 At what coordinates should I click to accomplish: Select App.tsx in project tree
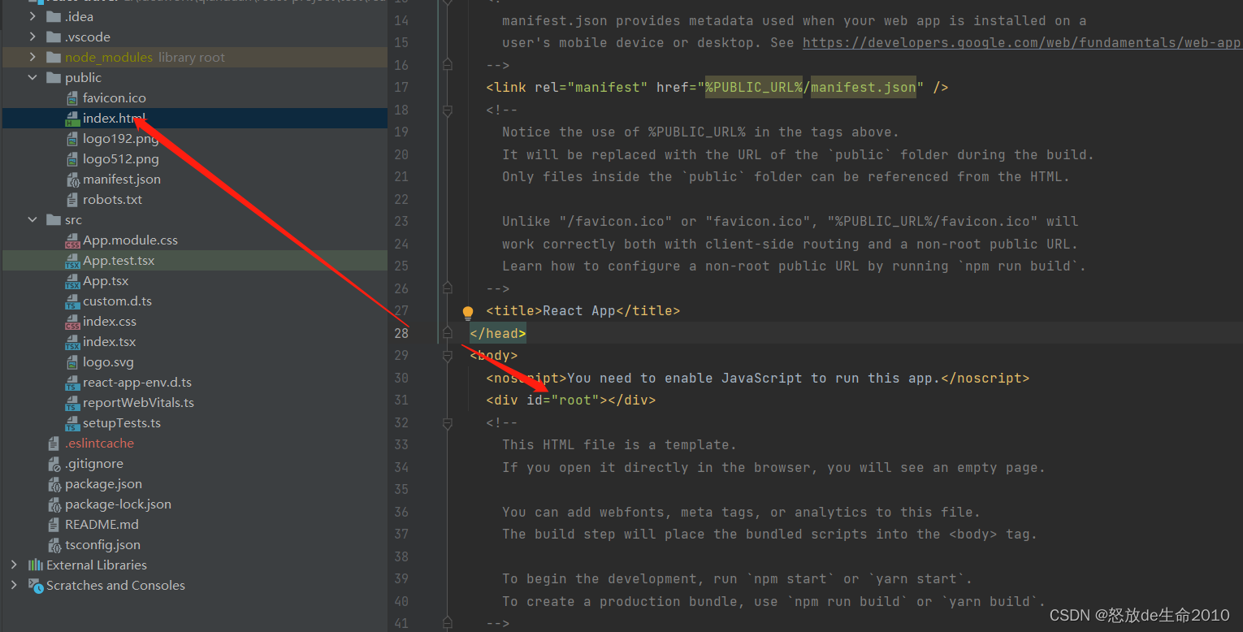(x=106, y=280)
